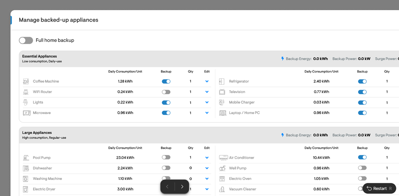Click the Microwave appliance icon

coord(26,113)
